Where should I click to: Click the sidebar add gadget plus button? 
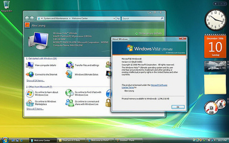[215, 4]
